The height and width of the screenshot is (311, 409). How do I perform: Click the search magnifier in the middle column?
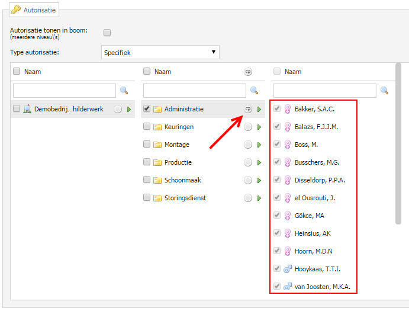[x=254, y=91]
